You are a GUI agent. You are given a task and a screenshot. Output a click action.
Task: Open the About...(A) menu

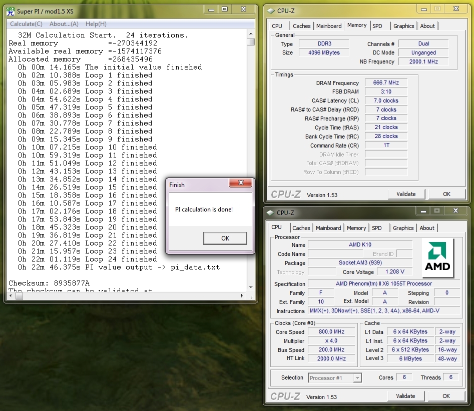tap(64, 24)
